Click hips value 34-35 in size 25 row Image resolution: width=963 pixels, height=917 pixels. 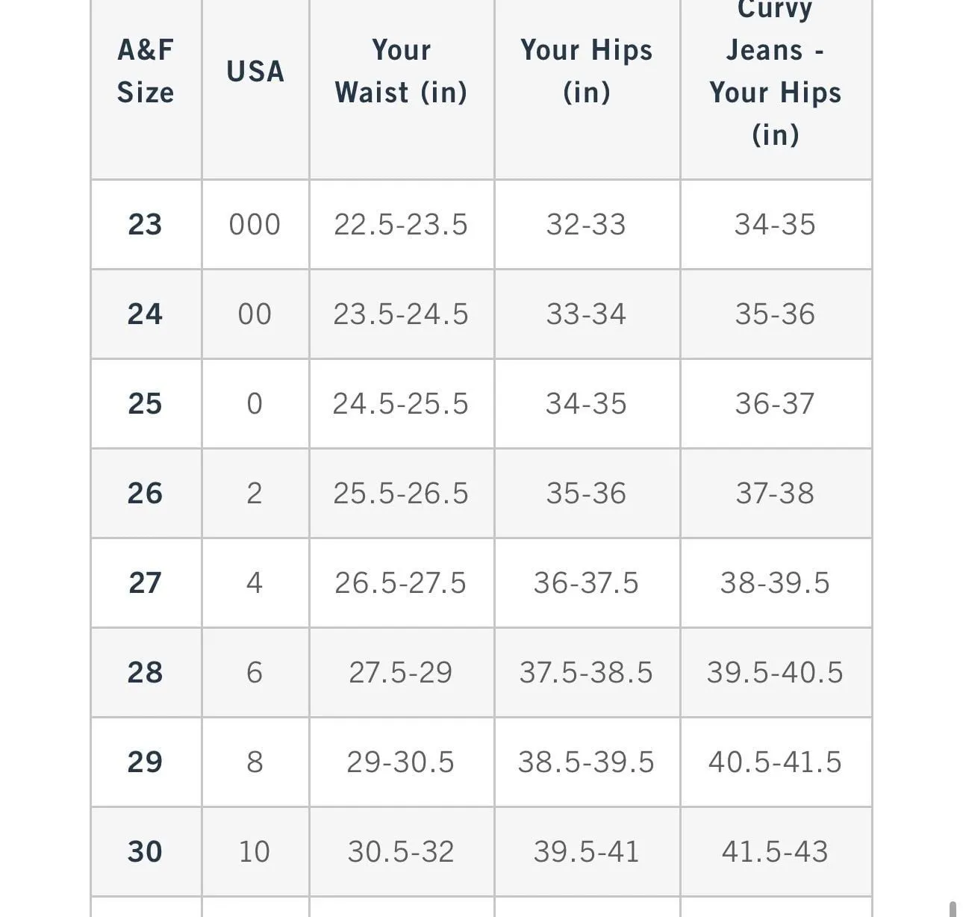[x=587, y=403]
